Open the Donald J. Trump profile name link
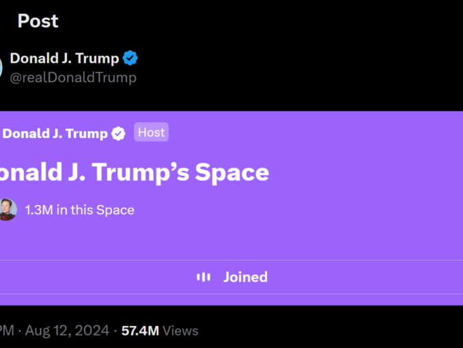Screen dimensions: 463x348 [x=64, y=59]
